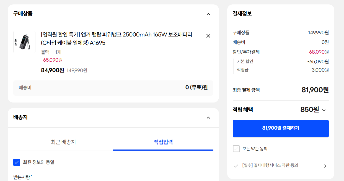Open the 앤커 랩탑 파워뱅크 product title
The height and width of the screenshot is (181, 344).
[x=117, y=39]
